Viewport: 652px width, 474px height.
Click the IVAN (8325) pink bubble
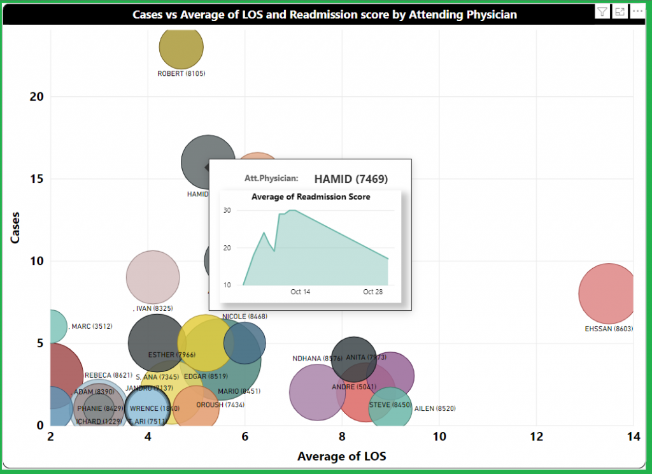tap(152, 277)
